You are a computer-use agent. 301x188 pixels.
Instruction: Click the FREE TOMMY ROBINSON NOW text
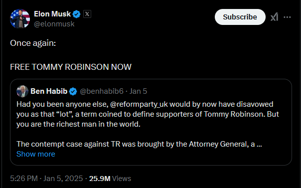pyautogui.click(x=71, y=67)
